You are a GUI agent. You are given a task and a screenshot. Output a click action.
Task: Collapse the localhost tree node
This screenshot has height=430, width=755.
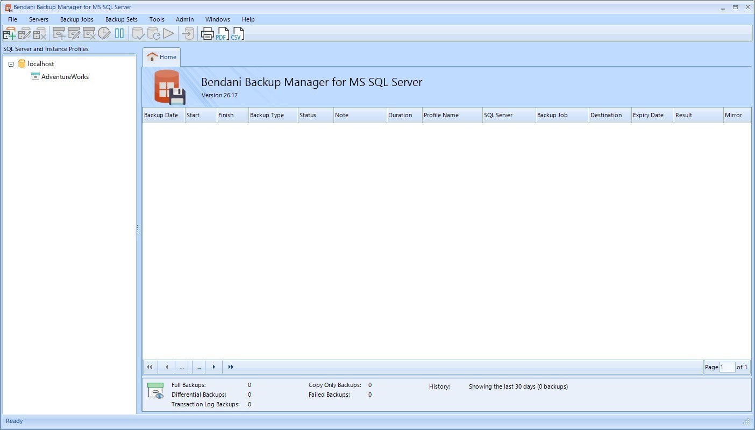[x=11, y=64]
